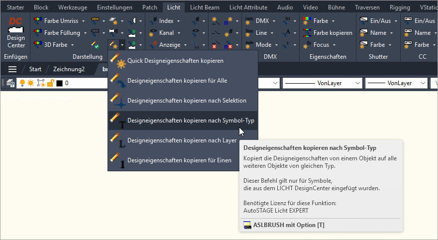
Task: Click the spotlight with downward green arrow icon
Action: pos(132,45)
